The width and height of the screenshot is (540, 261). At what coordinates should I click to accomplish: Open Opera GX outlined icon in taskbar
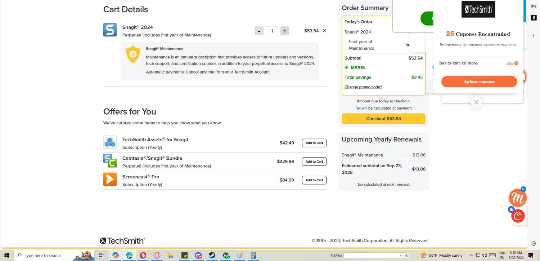[x=157, y=255]
